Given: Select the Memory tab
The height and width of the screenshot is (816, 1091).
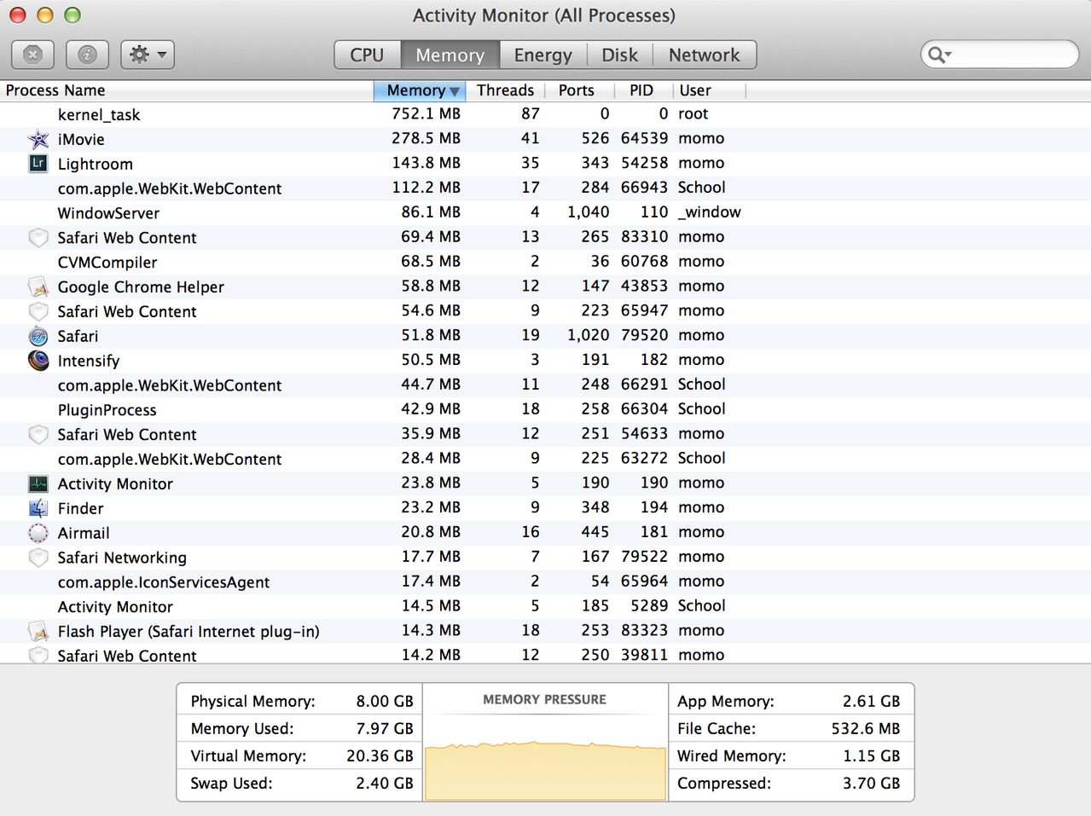Looking at the screenshot, I should pos(450,55).
